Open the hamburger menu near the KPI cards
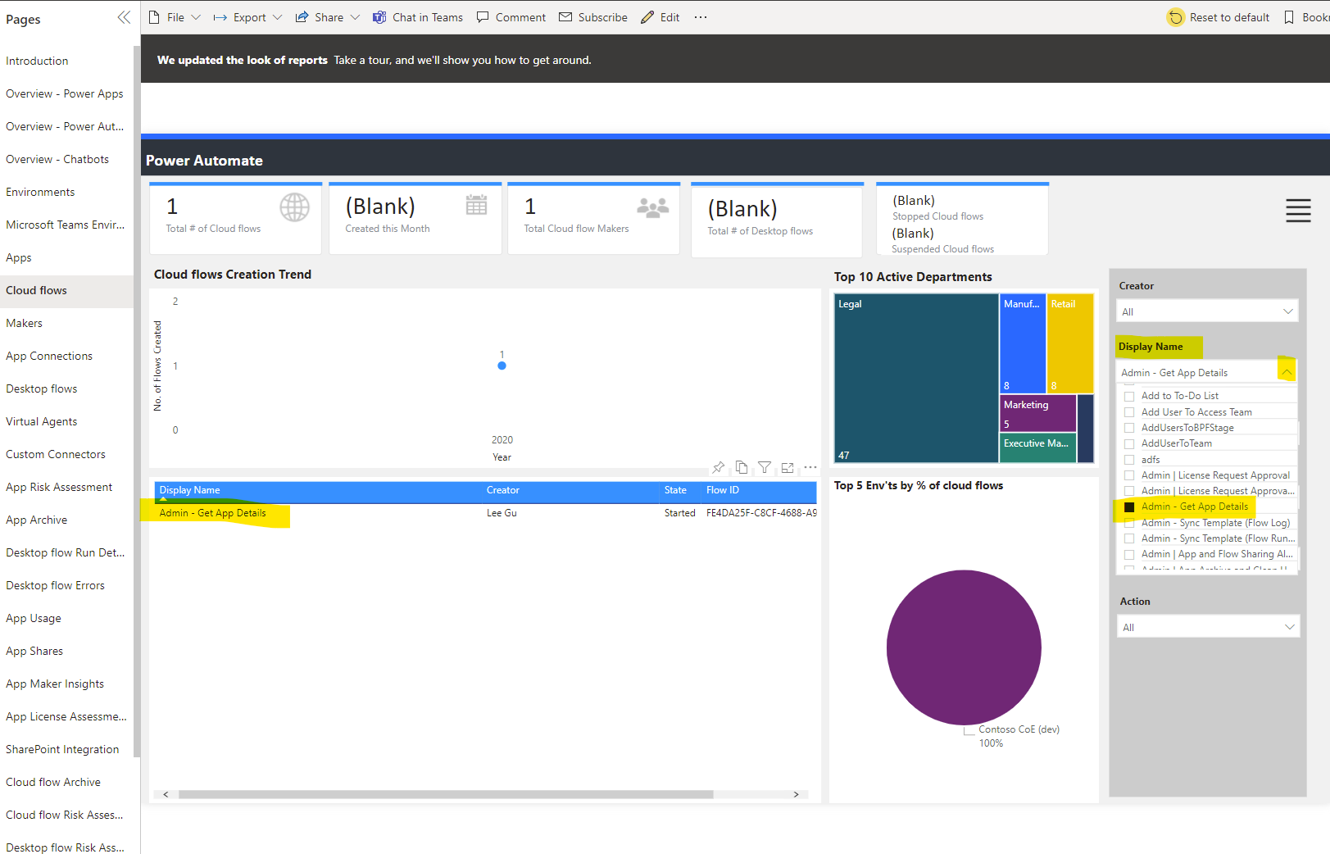Viewport: 1330px width, 854px height. click(1298, 211)
